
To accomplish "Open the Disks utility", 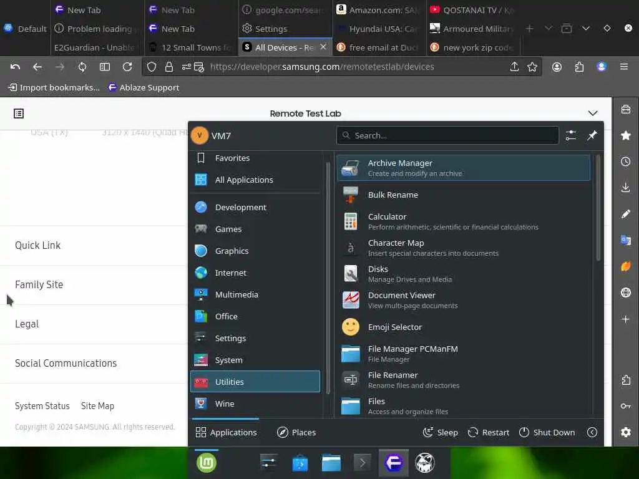I will [x=464, y=274].
